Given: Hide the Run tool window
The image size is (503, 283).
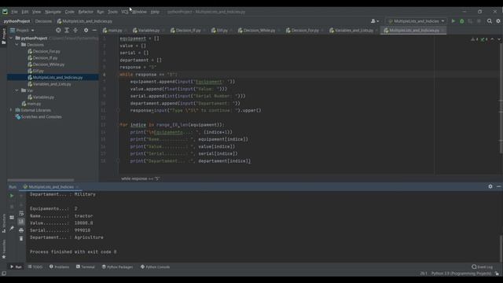Looking at the screenshot, I should 498,186.
